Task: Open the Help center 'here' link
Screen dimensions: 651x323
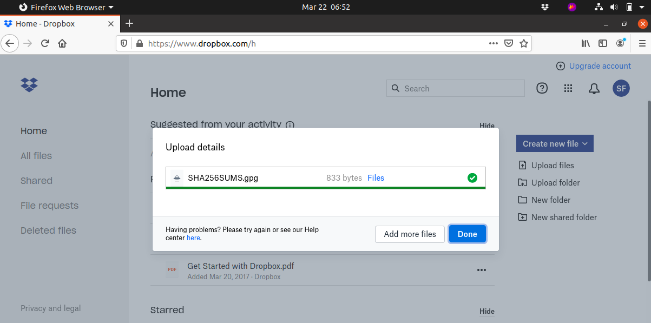Action: click(193, 238)
